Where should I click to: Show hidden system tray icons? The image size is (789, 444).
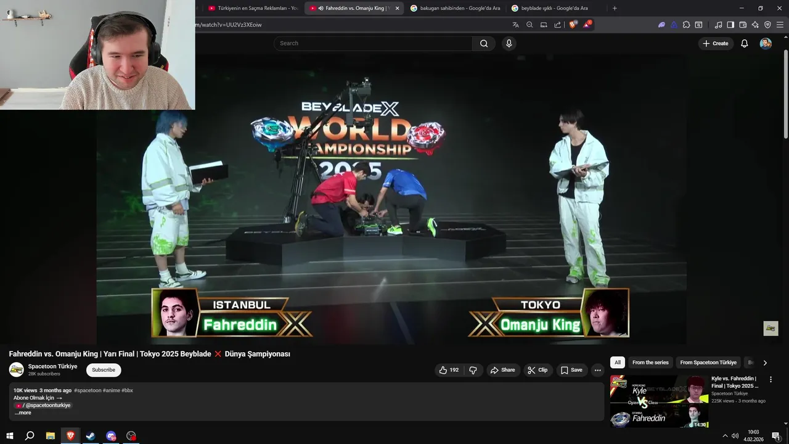tap(725, 436)
